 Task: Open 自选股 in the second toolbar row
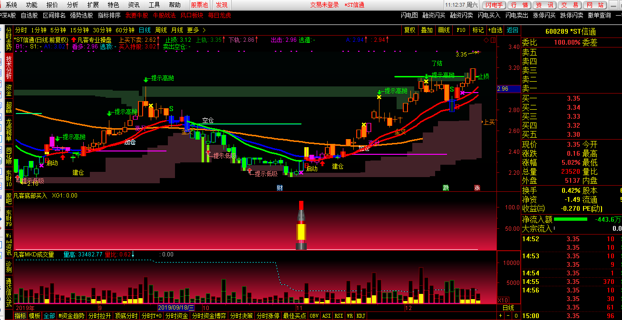pyautogui.click(x=29, y=15)
